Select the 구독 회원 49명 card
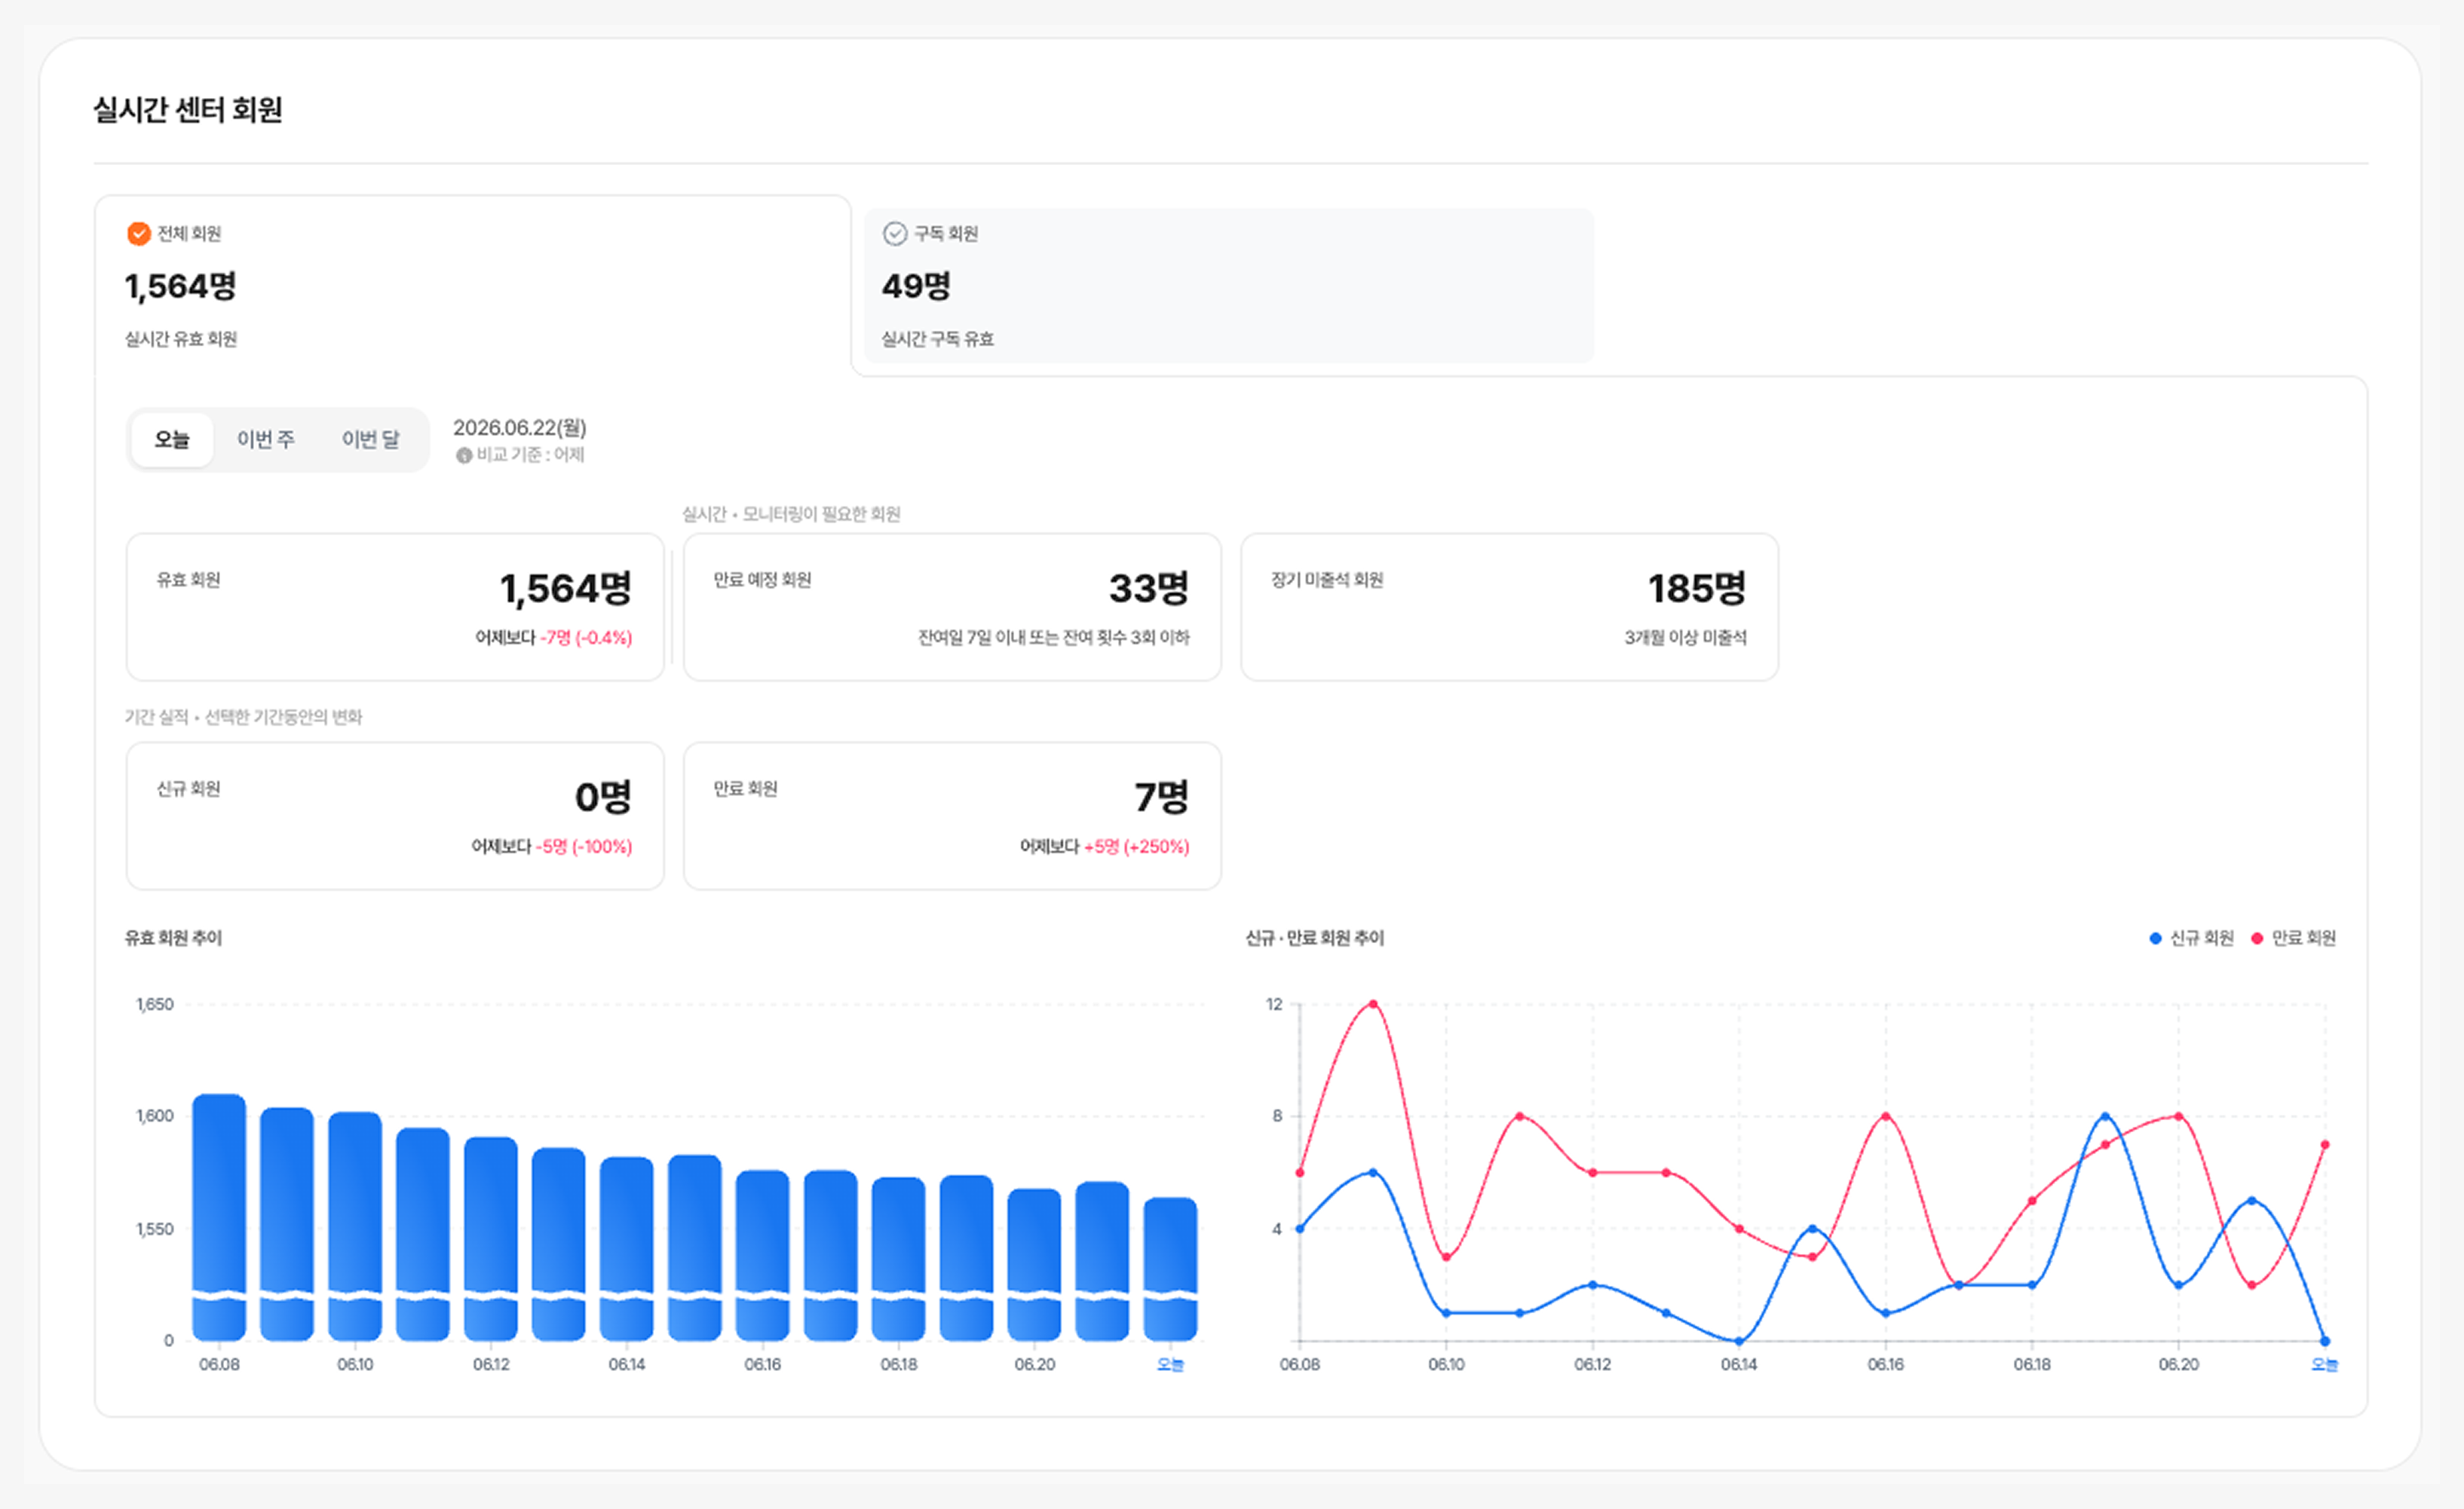Image resolution: width=2464 pixels, height=1509 pixels. click(x=1229, y=285)
